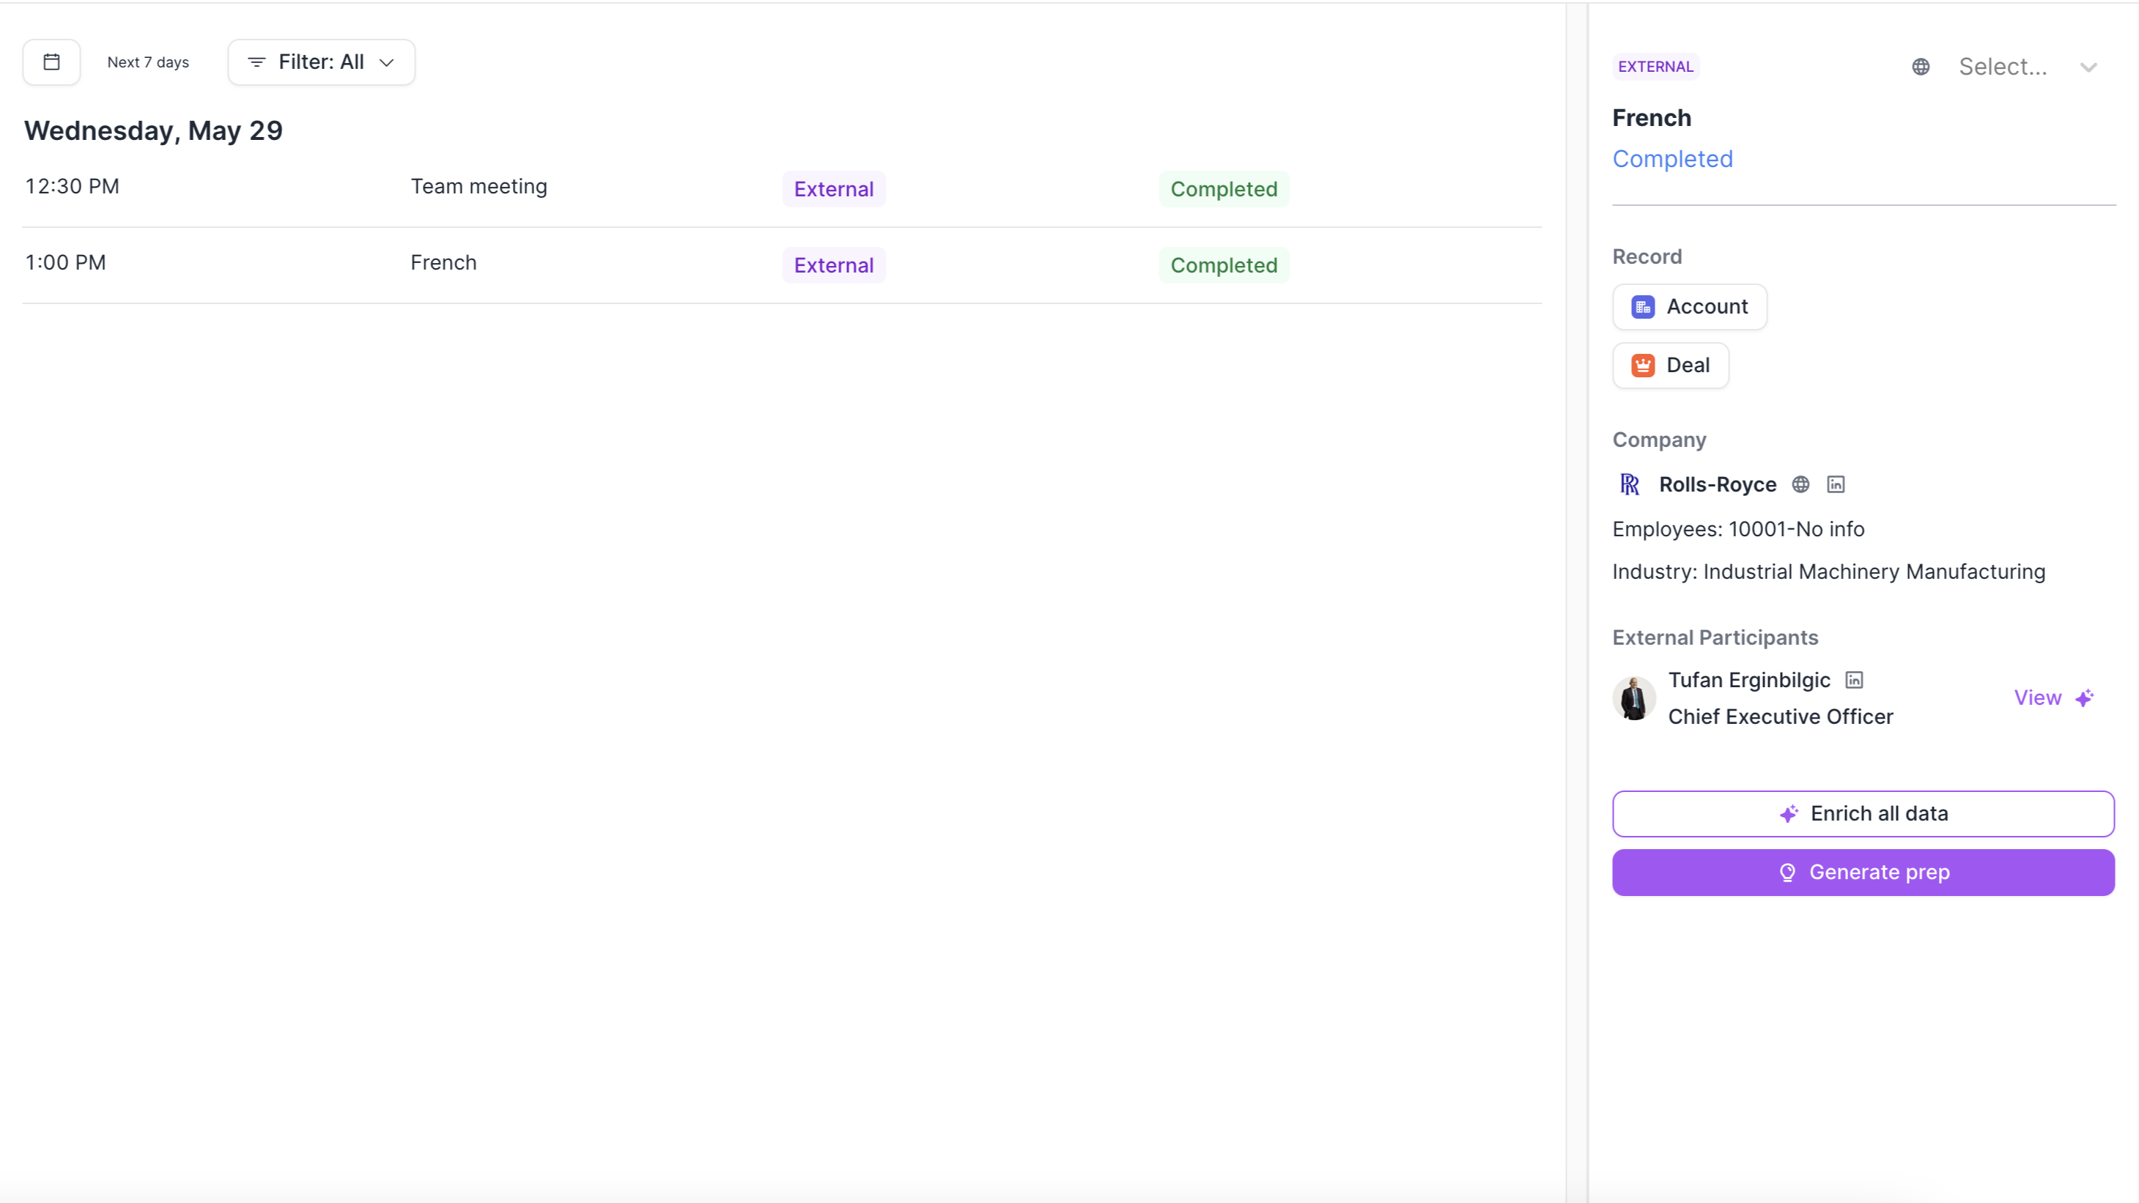This screenshot has width=2139, height=1203.
Task: Click External tag on Team meeting row
Action: tap(833, 189)
